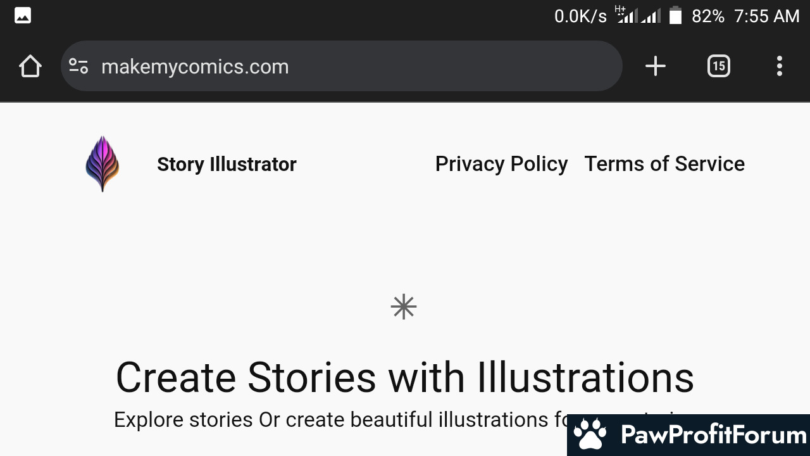Tap the 7:55 AM clock
Viewport: 810px width, 456px height.
766,16
